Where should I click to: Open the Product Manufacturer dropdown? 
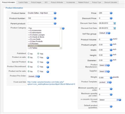click(103, 65)
